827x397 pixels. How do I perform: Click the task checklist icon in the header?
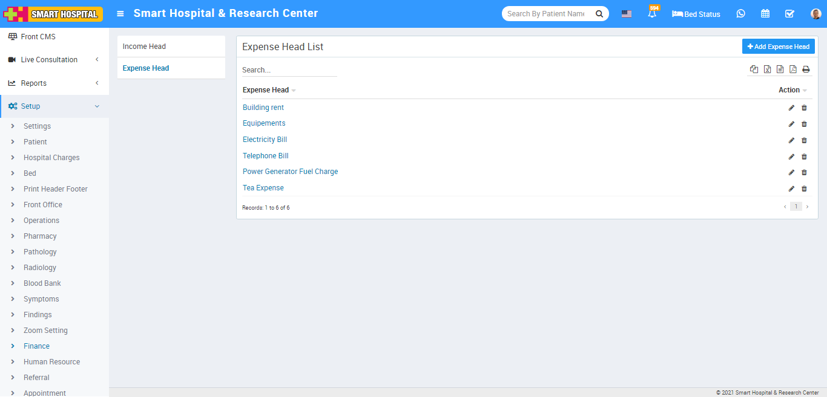click(789, 14)
